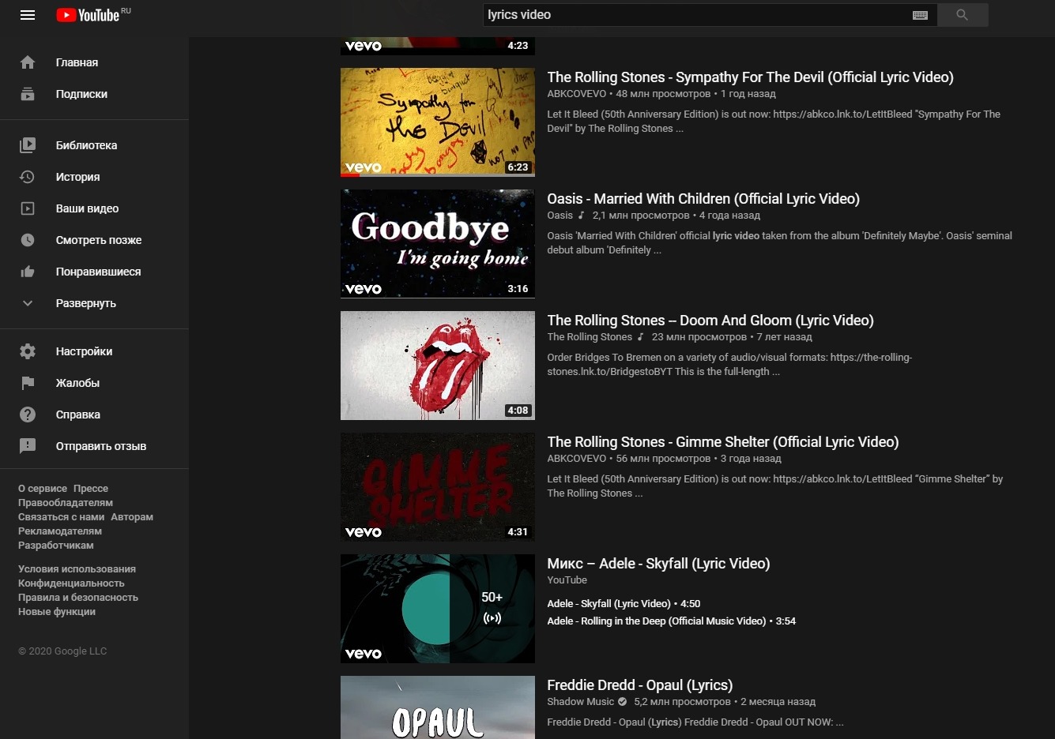Open Рекламодателям footer link
This screenshot has height=739, width=1055.
(60, 531)
